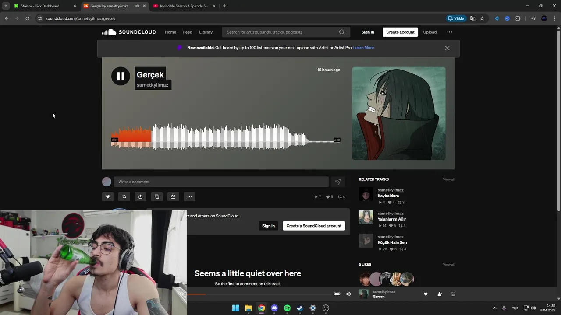This screenshot has width=561, height=315.
Task: Pause the track Gerçek
Action: [121, 76]
